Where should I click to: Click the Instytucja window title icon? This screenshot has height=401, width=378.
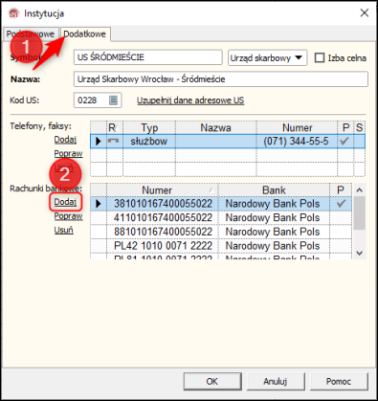click(14, 13)
